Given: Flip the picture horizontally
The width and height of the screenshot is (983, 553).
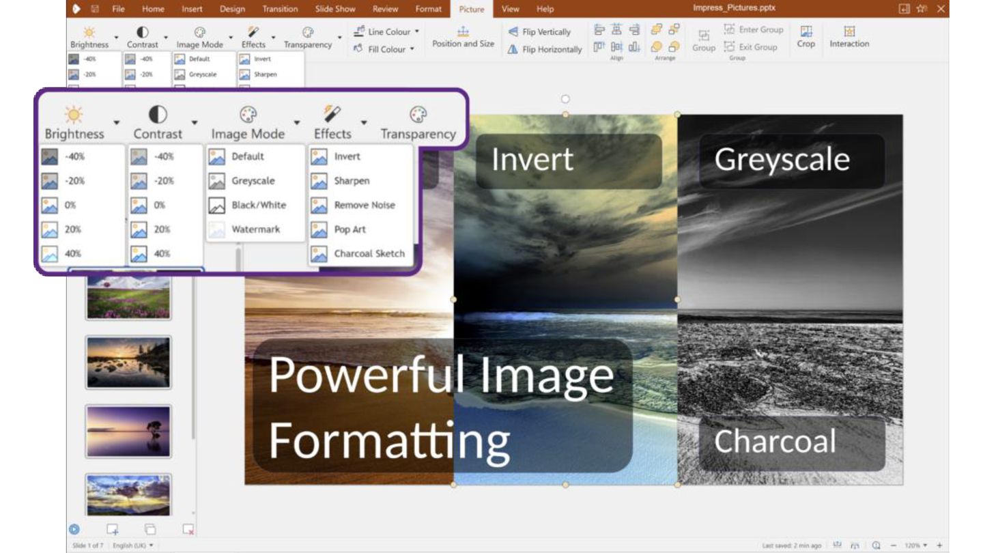Looking at the screenshot, I should [545, 49].
